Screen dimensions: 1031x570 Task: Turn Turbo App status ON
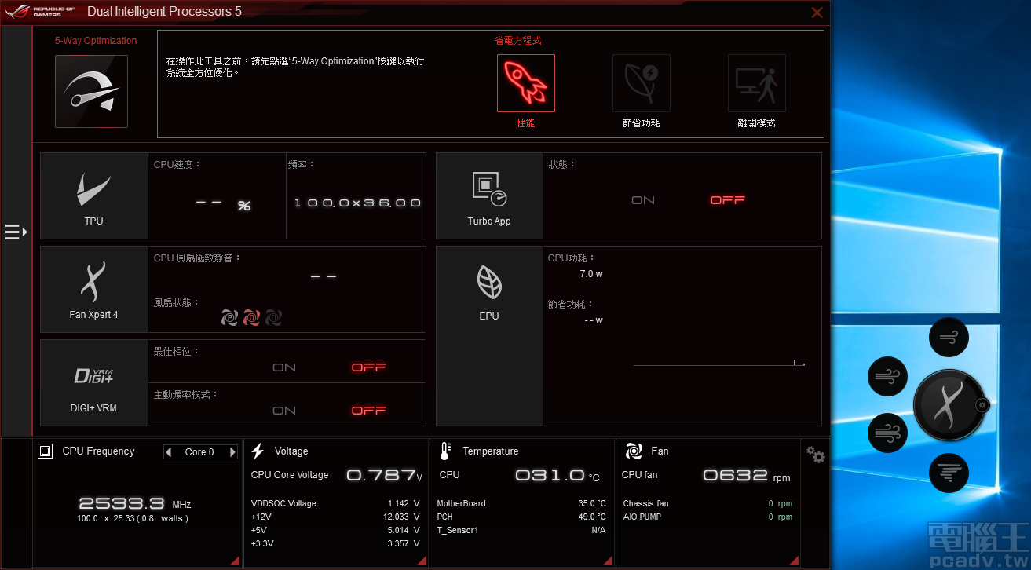click(x=642, y=200)
